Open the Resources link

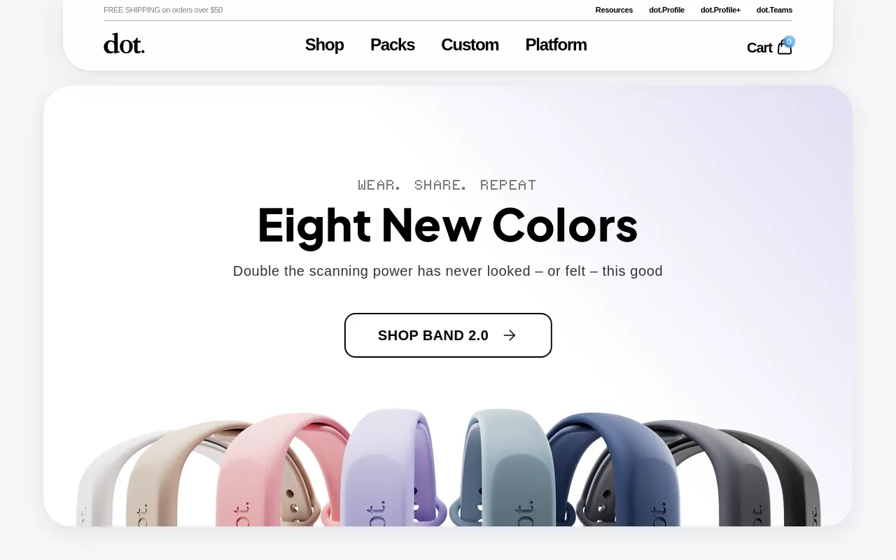click(614, 10)
